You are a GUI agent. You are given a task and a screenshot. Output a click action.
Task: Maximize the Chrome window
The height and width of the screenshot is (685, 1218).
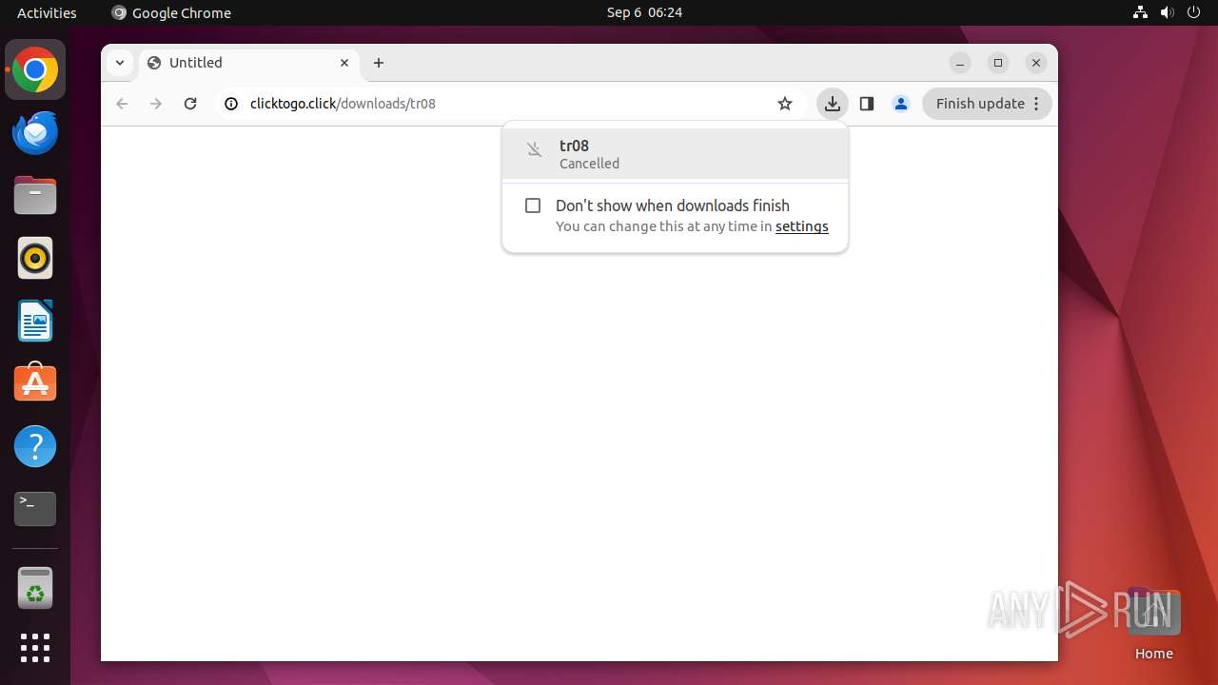pyautogui.click(x=998, y=63)
